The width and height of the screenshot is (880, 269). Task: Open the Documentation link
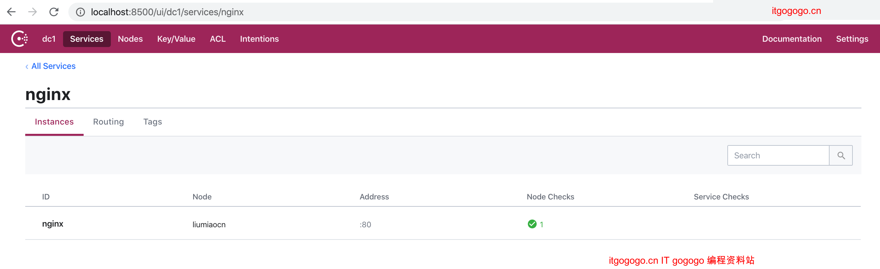pyautogui.click(x=791, y=39)
